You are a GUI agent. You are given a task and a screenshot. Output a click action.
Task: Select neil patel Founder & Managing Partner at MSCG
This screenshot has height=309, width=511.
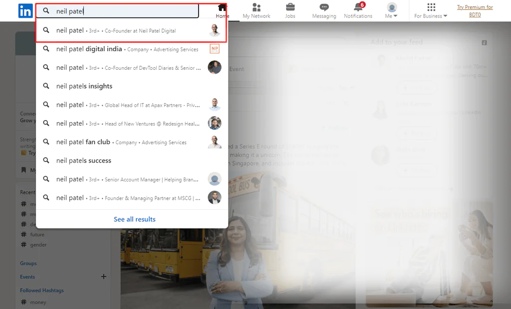coord(132,198)
